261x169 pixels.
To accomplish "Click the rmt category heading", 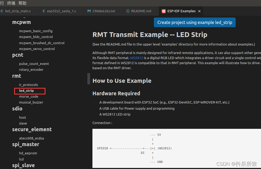I will pyautogui.click(x=17, y=76).
